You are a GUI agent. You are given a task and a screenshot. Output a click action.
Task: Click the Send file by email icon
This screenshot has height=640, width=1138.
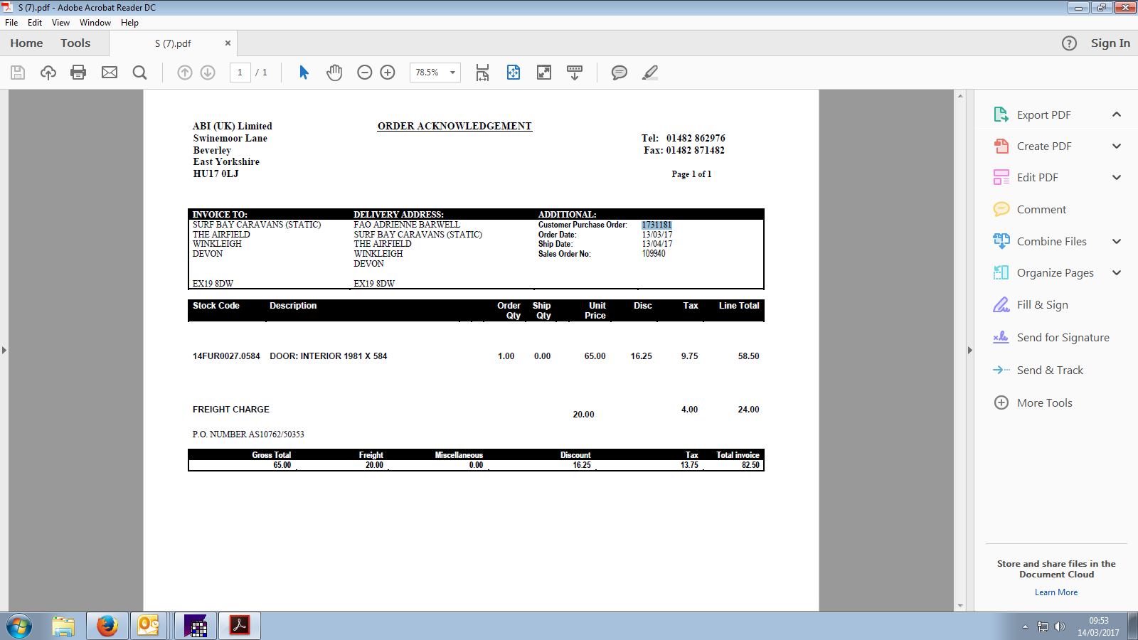(110, 73)
